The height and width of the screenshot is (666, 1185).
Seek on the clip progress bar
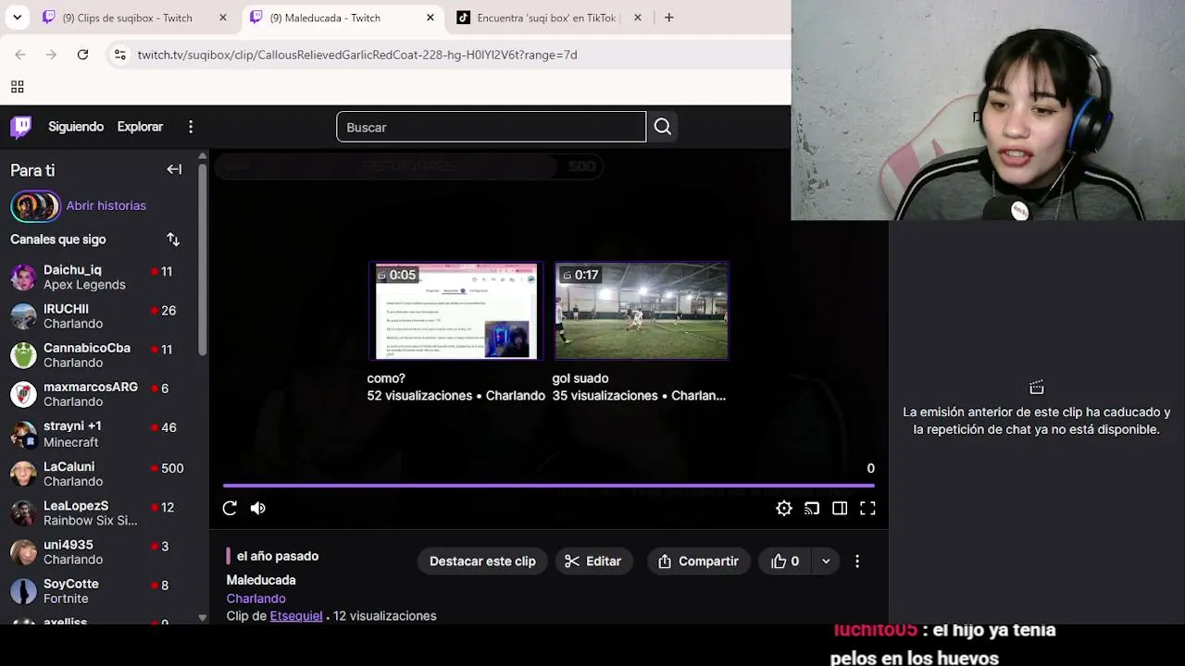(x=549, y=485)
